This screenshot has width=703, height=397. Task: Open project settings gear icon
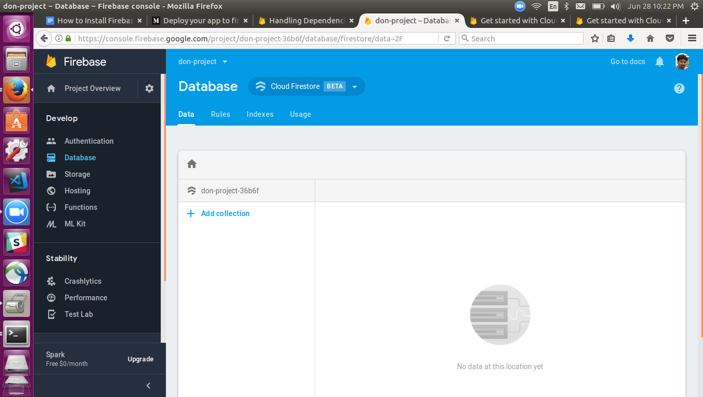[149, 88]
